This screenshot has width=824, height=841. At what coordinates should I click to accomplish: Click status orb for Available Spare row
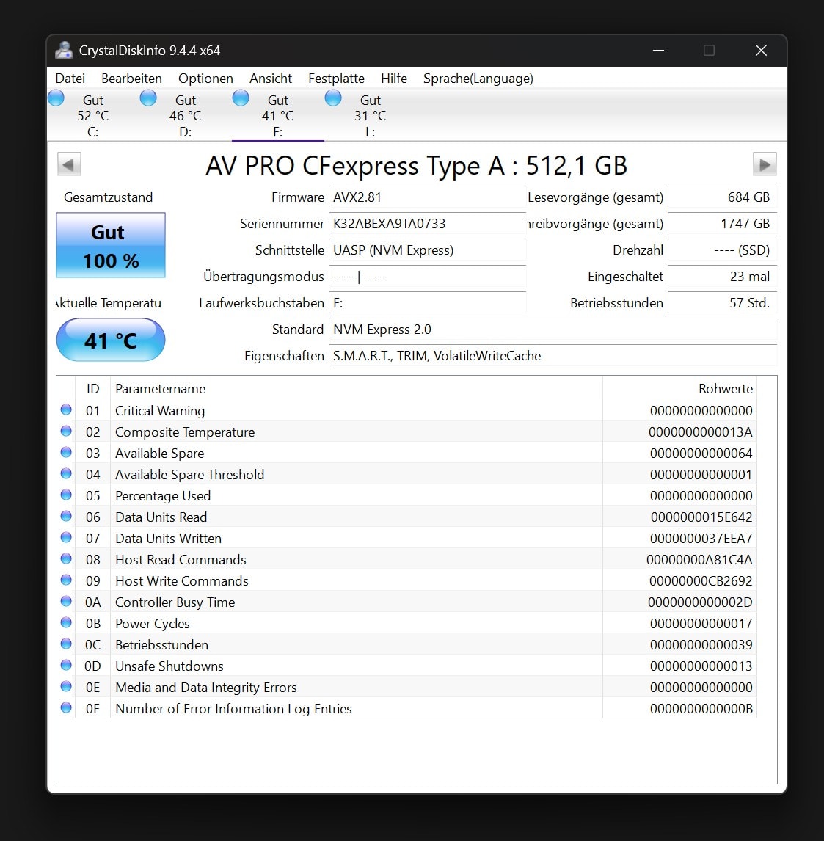point(66,452)
